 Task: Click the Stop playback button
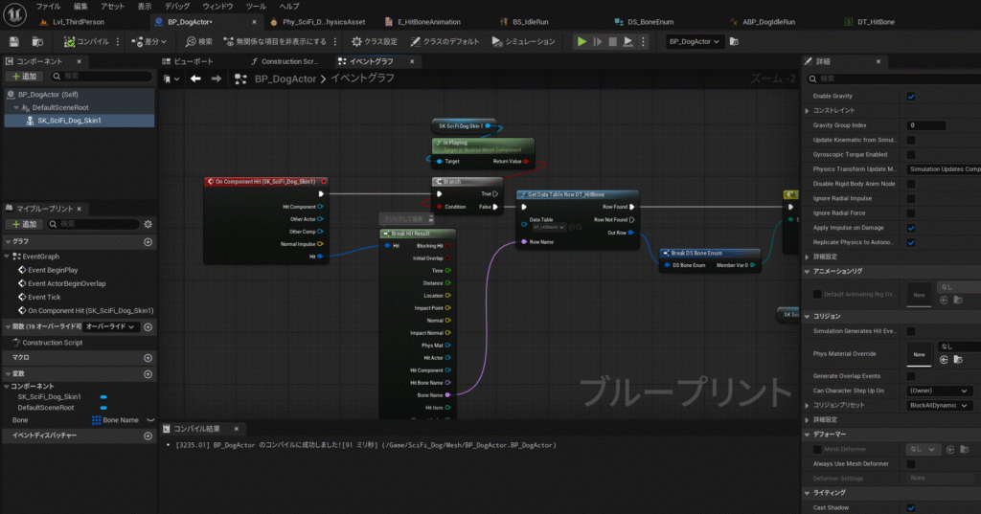click(x=612, y=42)
